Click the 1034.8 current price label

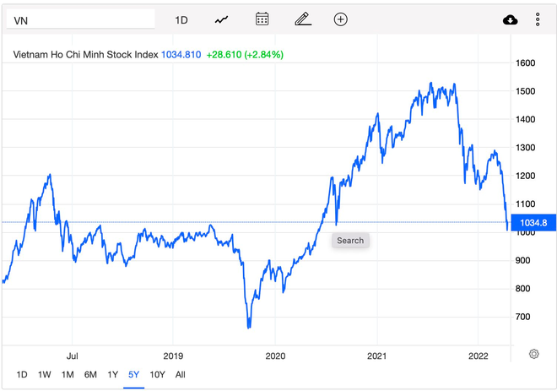533,223
